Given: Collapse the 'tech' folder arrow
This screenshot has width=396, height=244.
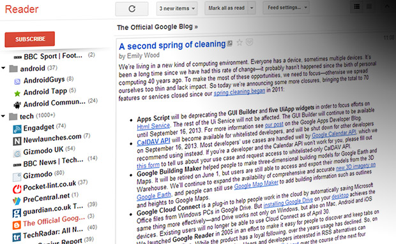Looking at the screenshot, I should (x=3, y=116).
